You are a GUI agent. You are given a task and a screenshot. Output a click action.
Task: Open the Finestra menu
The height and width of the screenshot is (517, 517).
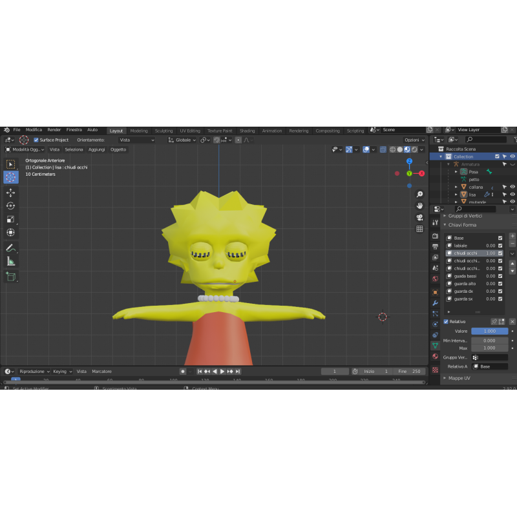pos(74,130)
